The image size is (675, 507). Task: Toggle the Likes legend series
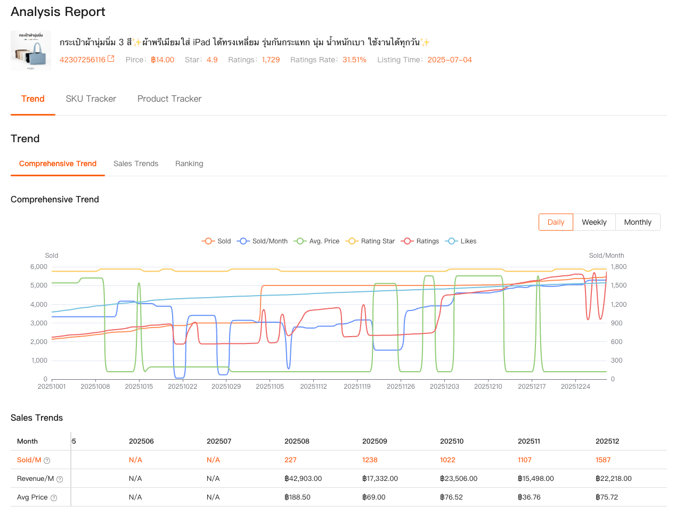[x=461, y=241]
